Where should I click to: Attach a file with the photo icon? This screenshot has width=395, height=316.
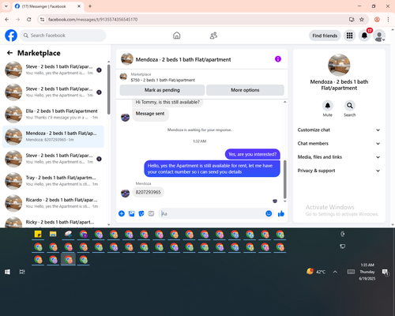tap(131, 213)
